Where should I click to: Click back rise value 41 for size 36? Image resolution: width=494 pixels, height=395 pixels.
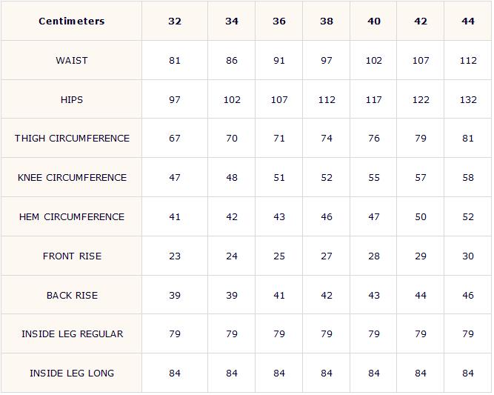[x=278, y=295]
